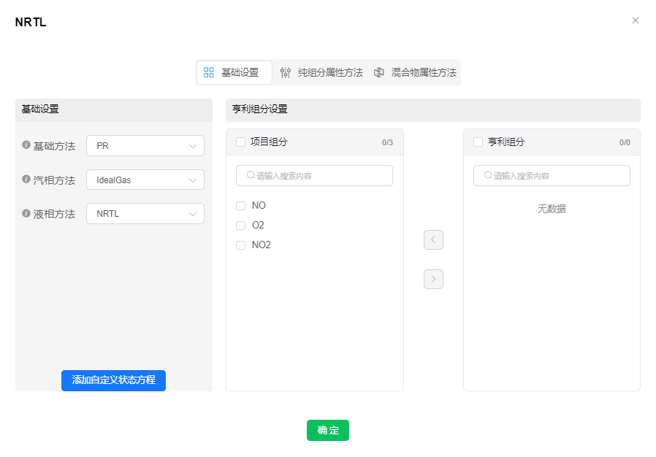The height and width of the screenshot is (457, 656).
Task: Click info icon beside 汽相方法
Action: pyautogui.click(x=26, y=179)
